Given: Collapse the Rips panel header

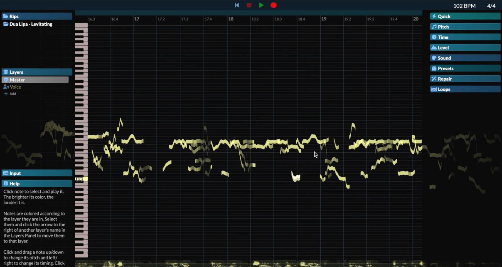Looking at the screenshot, I should [37, 16].
